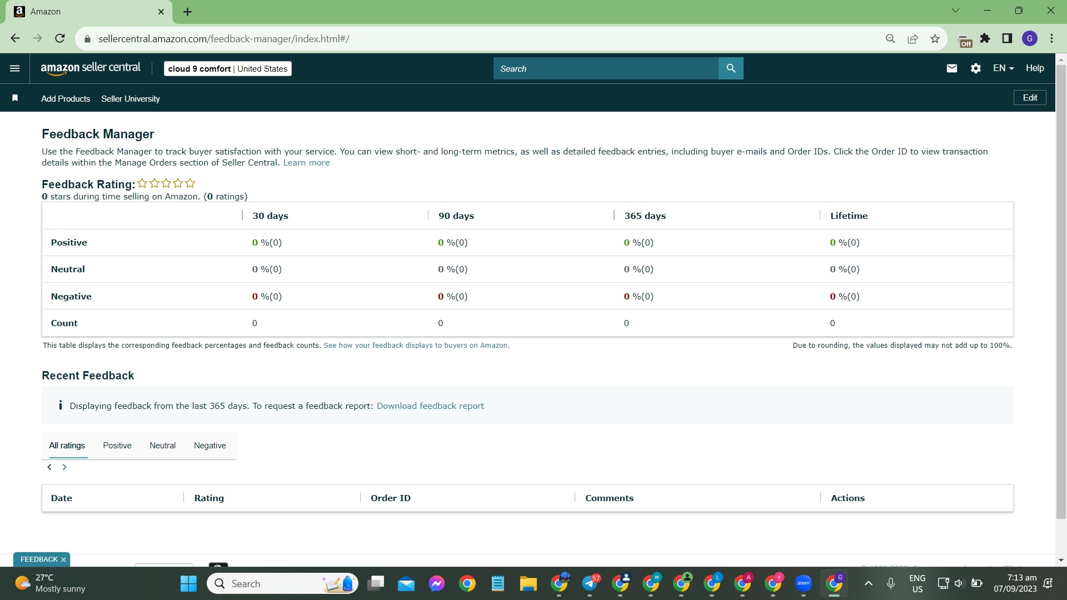Go to previous feedback page arrow
This screenshot has width=1067, height=600.
click(x=49, y=467)
